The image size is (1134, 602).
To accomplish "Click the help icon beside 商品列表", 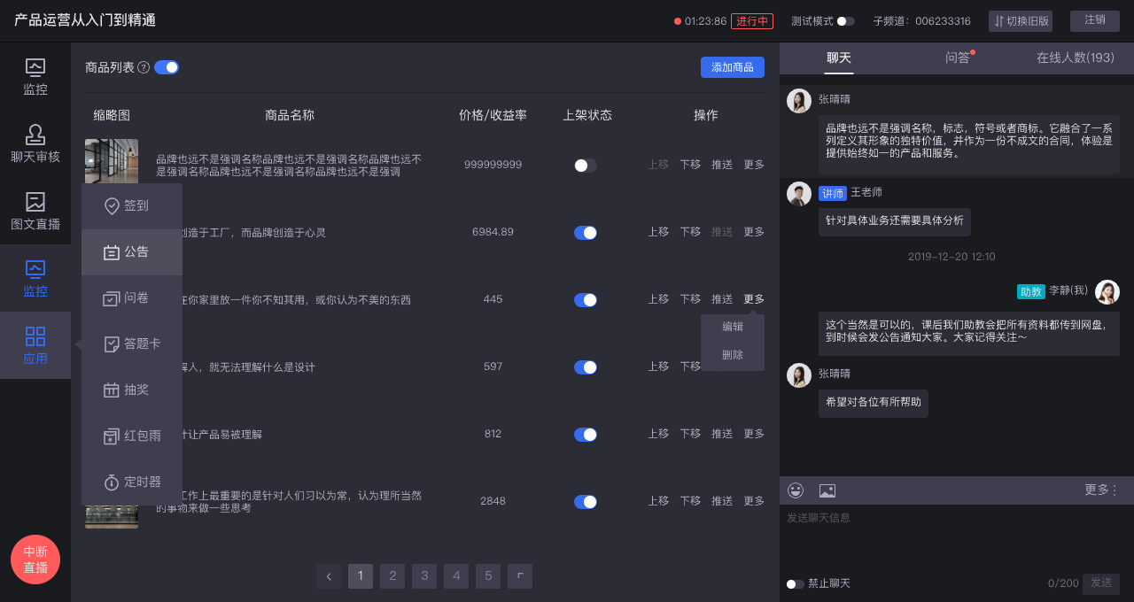I will [144, 67].
